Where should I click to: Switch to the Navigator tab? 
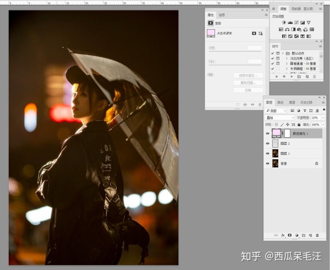coord(296,9)
